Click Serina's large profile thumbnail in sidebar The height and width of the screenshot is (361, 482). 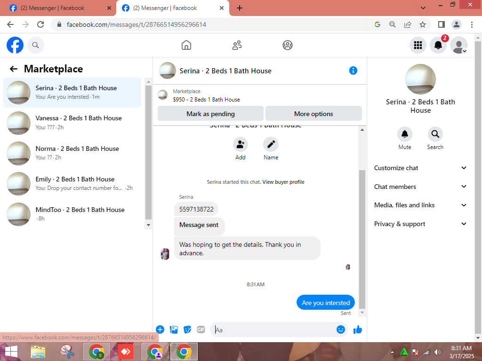click(420, 79)
